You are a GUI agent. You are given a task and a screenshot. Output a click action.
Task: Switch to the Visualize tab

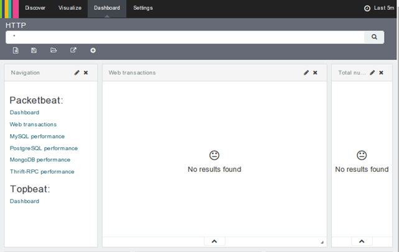click(x=70, y=8)
